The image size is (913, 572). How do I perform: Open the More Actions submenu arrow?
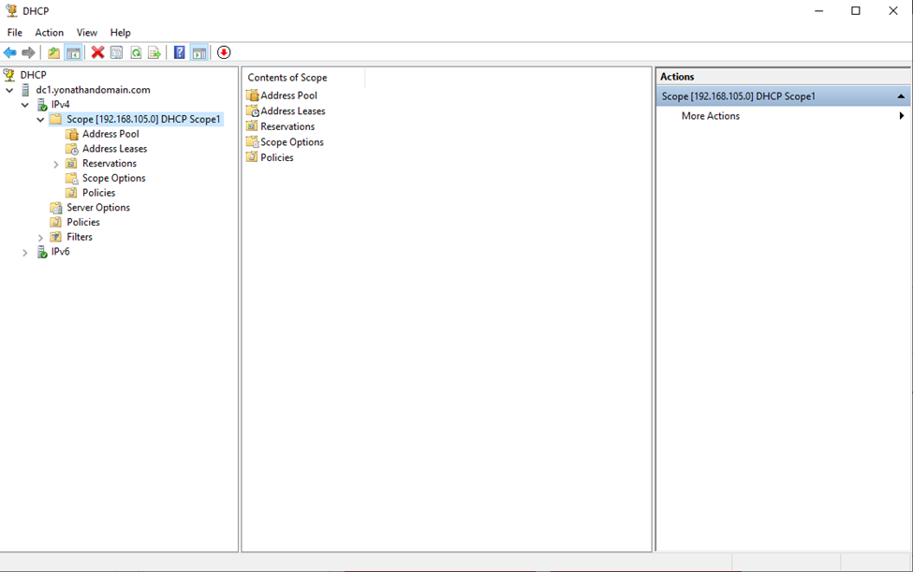902,116
